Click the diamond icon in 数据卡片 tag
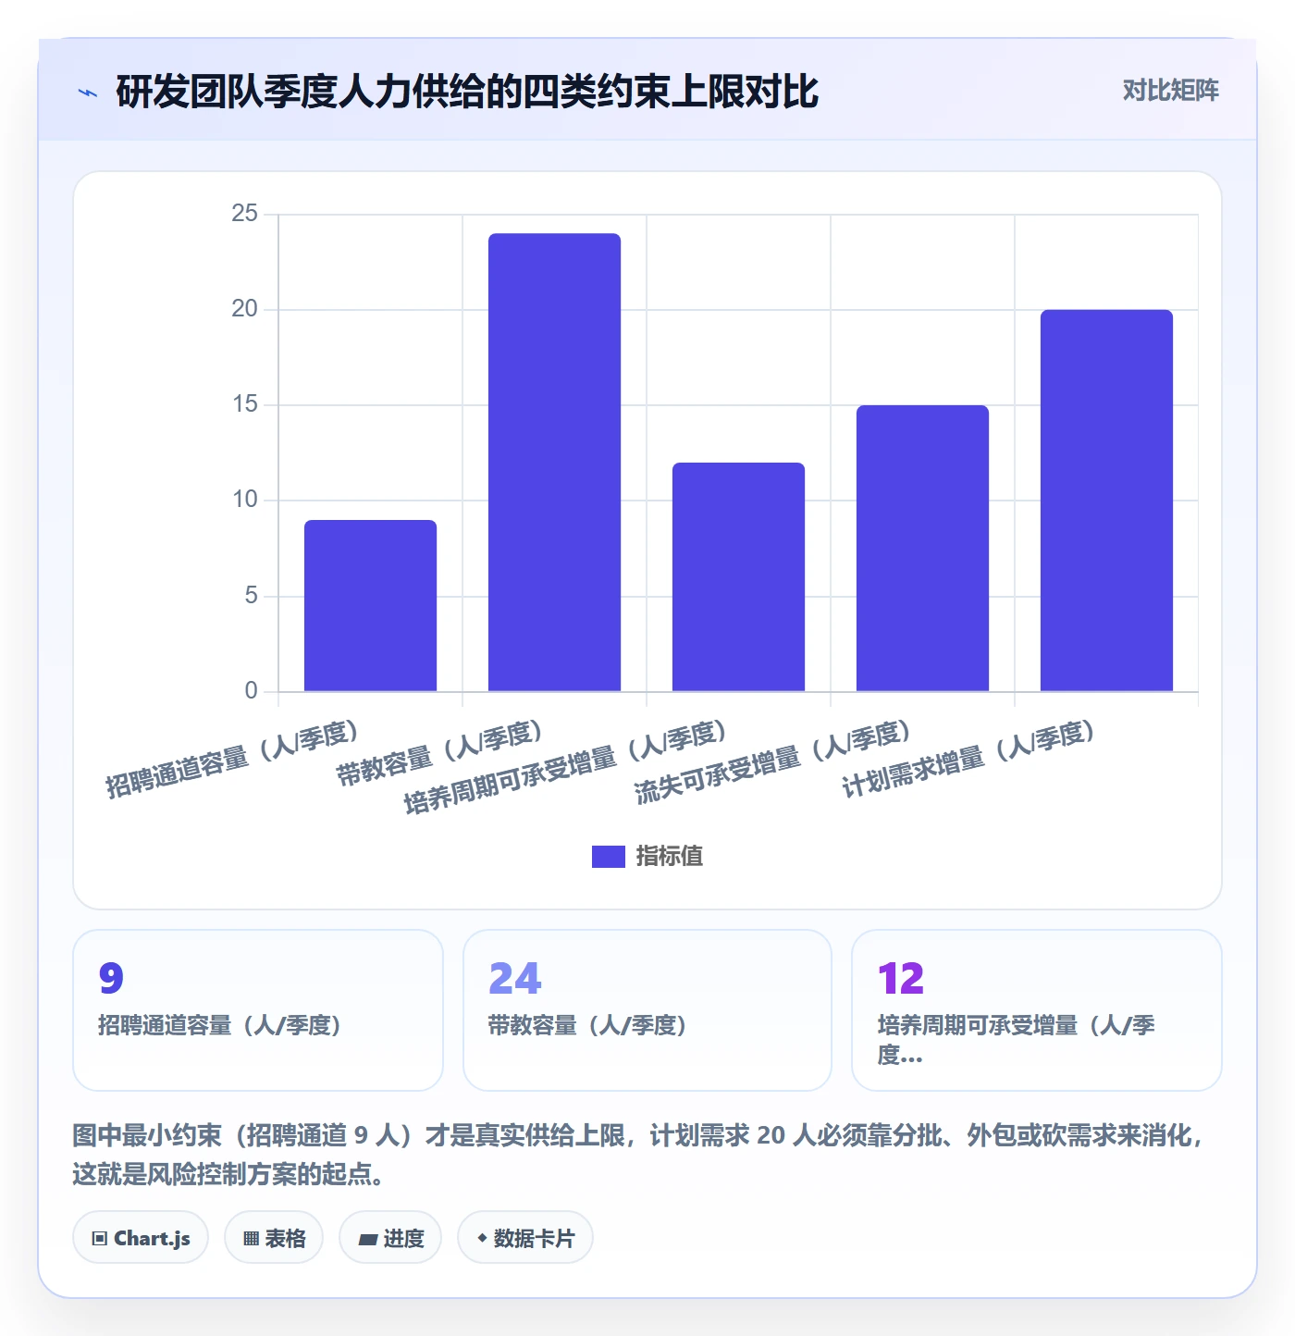Screen dimensions: 1295x1336 coord(482,1238)
